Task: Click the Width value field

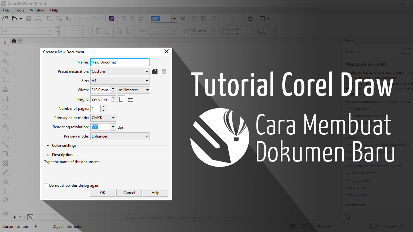Action: click(x=100, y=90)
